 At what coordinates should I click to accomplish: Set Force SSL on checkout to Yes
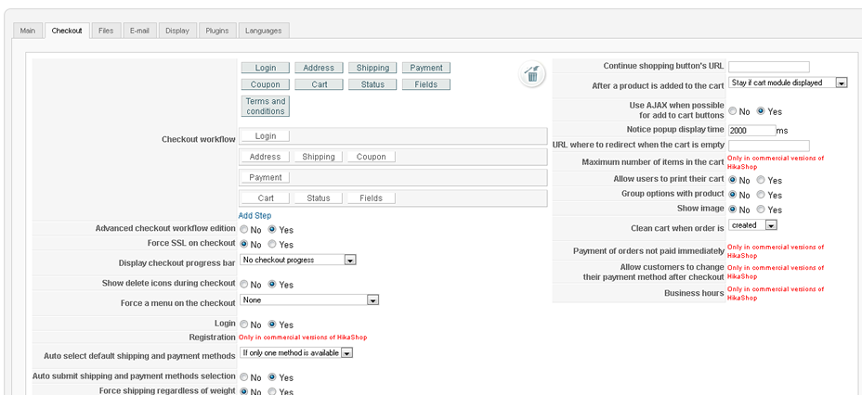click(x=272, y=245)
